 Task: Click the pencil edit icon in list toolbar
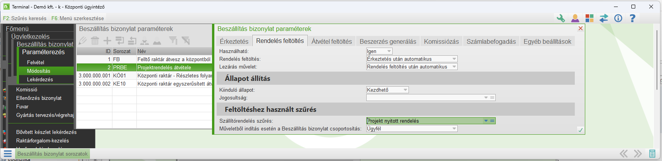pos(83,41)
